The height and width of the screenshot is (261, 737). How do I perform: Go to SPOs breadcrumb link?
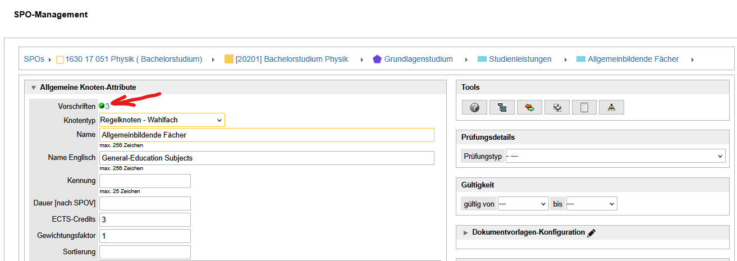[x=34, y=59]
